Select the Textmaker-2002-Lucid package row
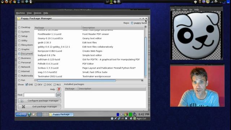This screenshot has height=130, width=231. [x=89, y=77]
